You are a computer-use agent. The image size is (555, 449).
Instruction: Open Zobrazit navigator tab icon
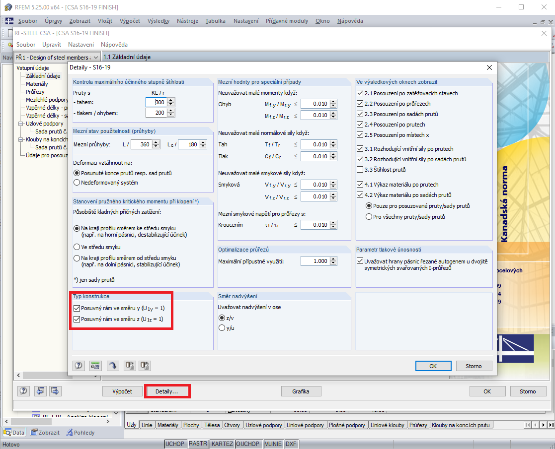click(x=34, y=433)
